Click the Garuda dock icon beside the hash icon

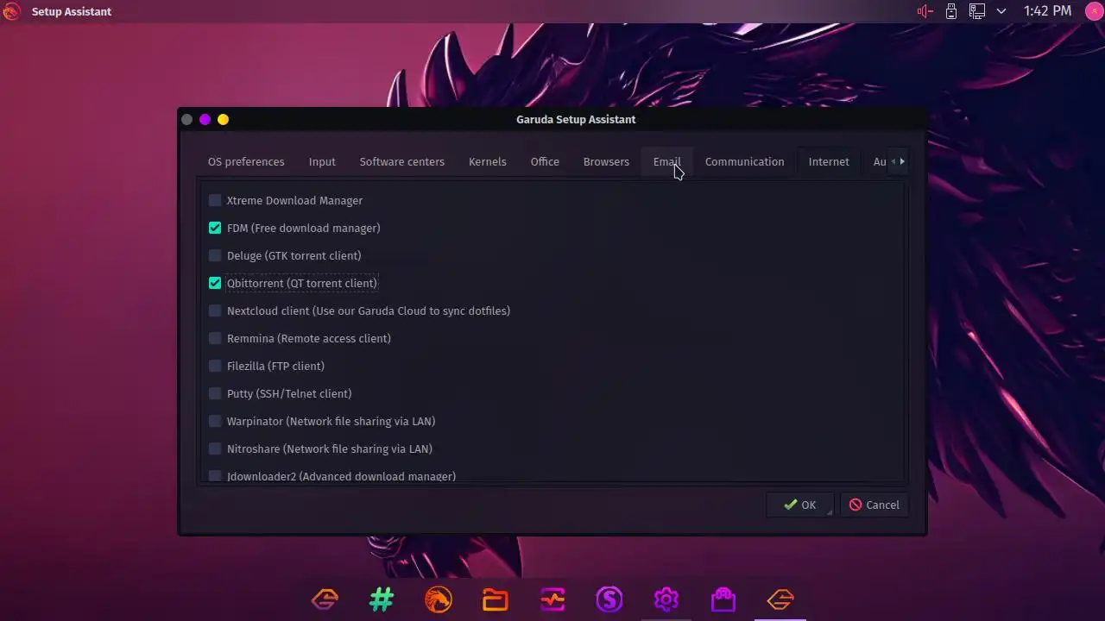(x=325, y=599)
